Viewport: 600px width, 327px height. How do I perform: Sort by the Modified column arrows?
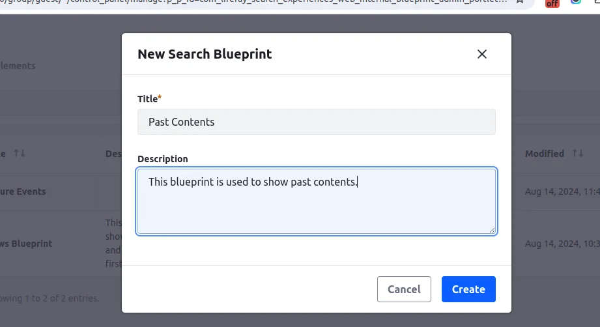(x=577, y=153)
